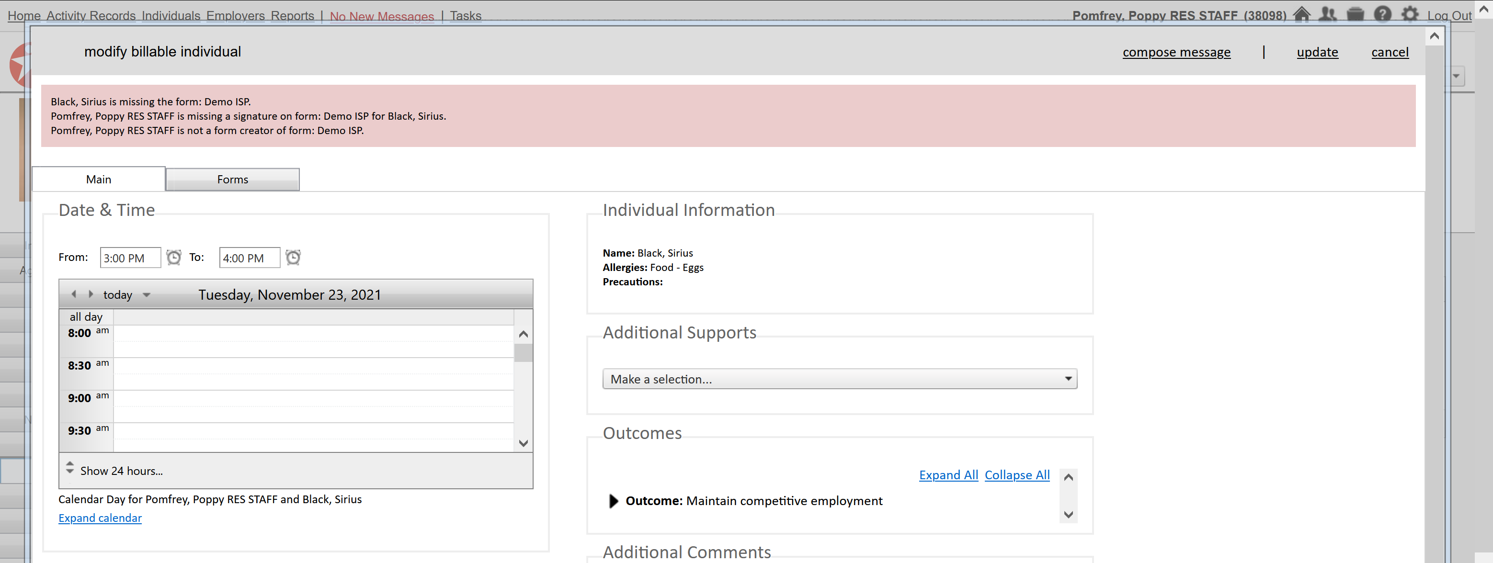Click 'Black, Sirius is missing the form' warning
This screenshot has width=1493, height=563.
(151, 102)
